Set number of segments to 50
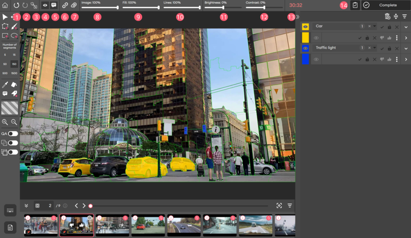The width and height of the screenshot is (411, 238). pyautogui.click(x=5, y=64)
